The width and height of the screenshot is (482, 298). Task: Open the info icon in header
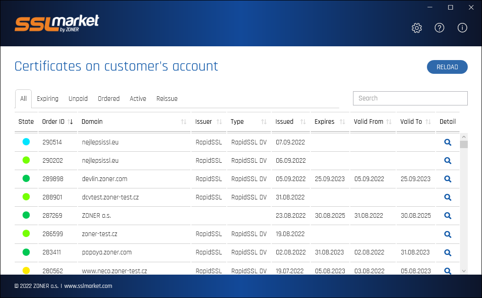[x=462, y=28]
